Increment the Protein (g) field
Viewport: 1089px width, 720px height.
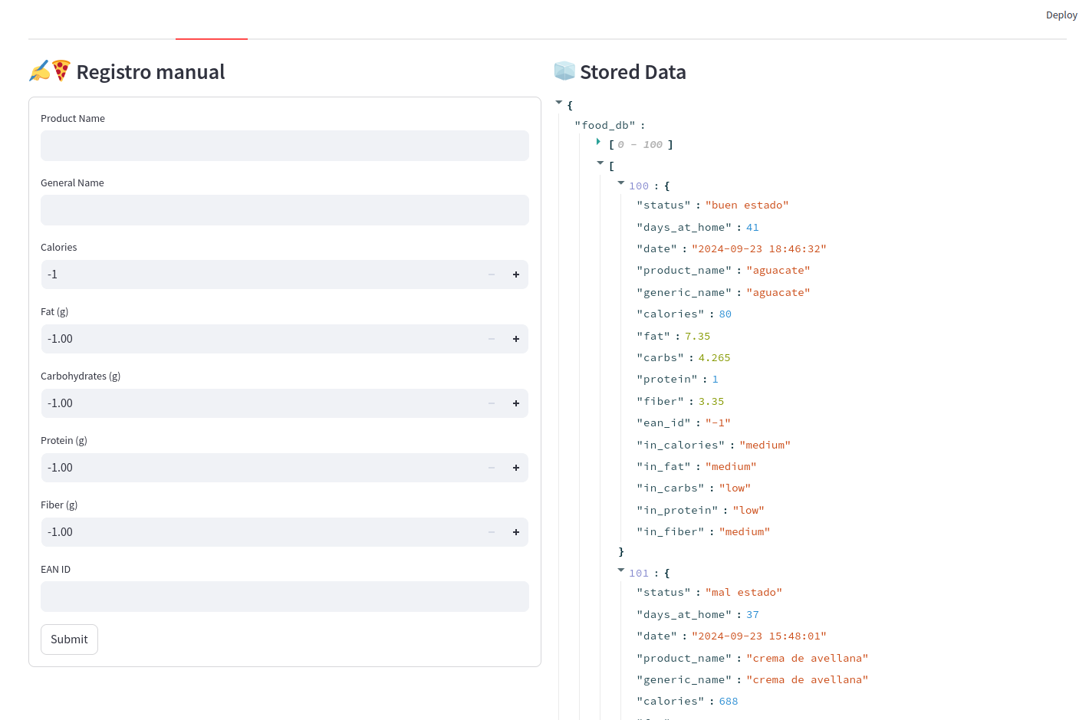tap(516, 468)
